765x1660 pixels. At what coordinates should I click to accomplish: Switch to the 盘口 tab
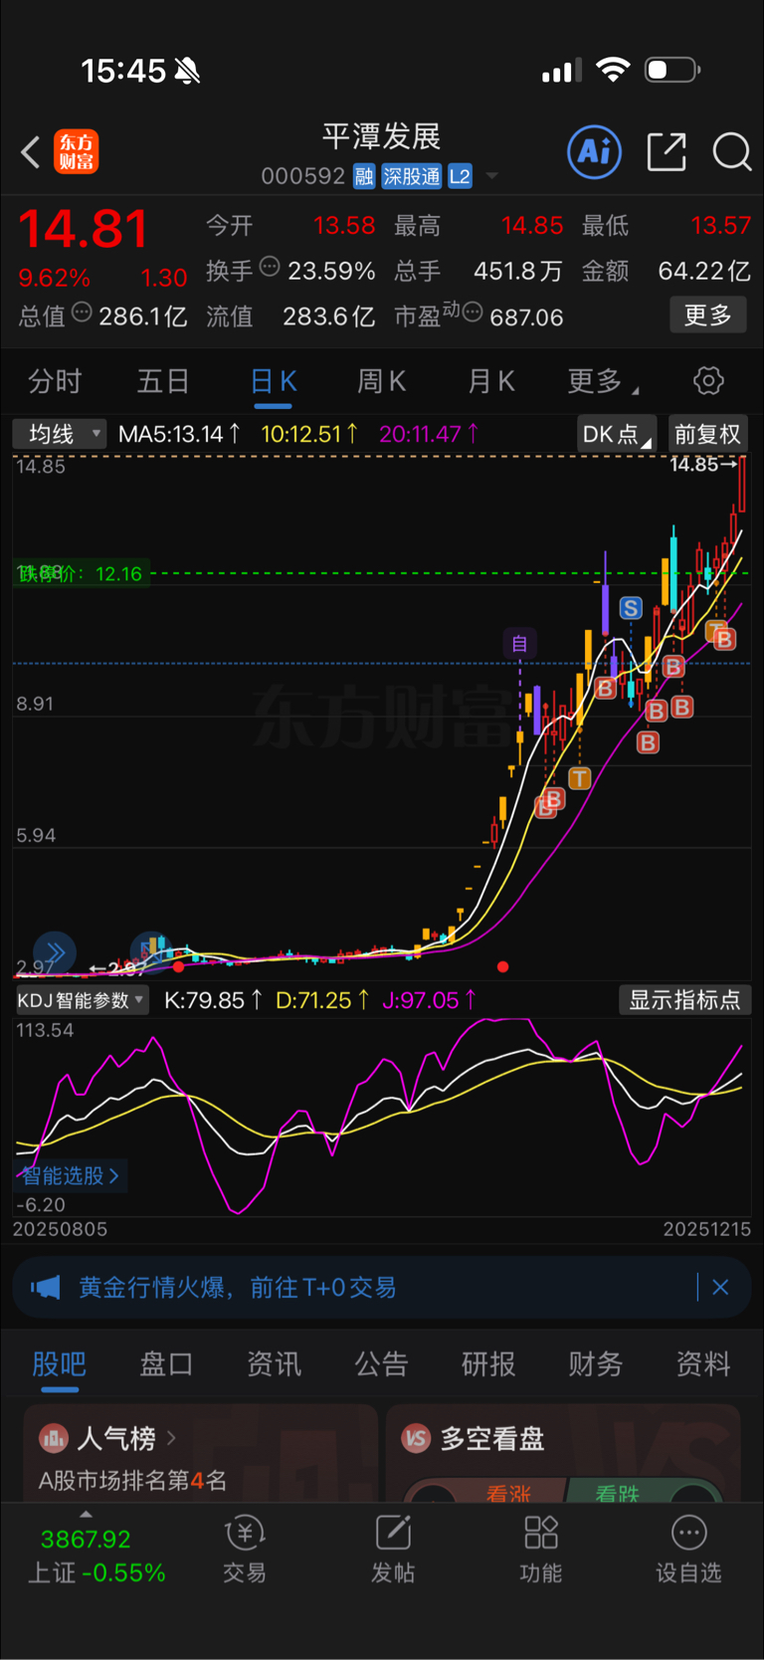tap(166, 1364)
